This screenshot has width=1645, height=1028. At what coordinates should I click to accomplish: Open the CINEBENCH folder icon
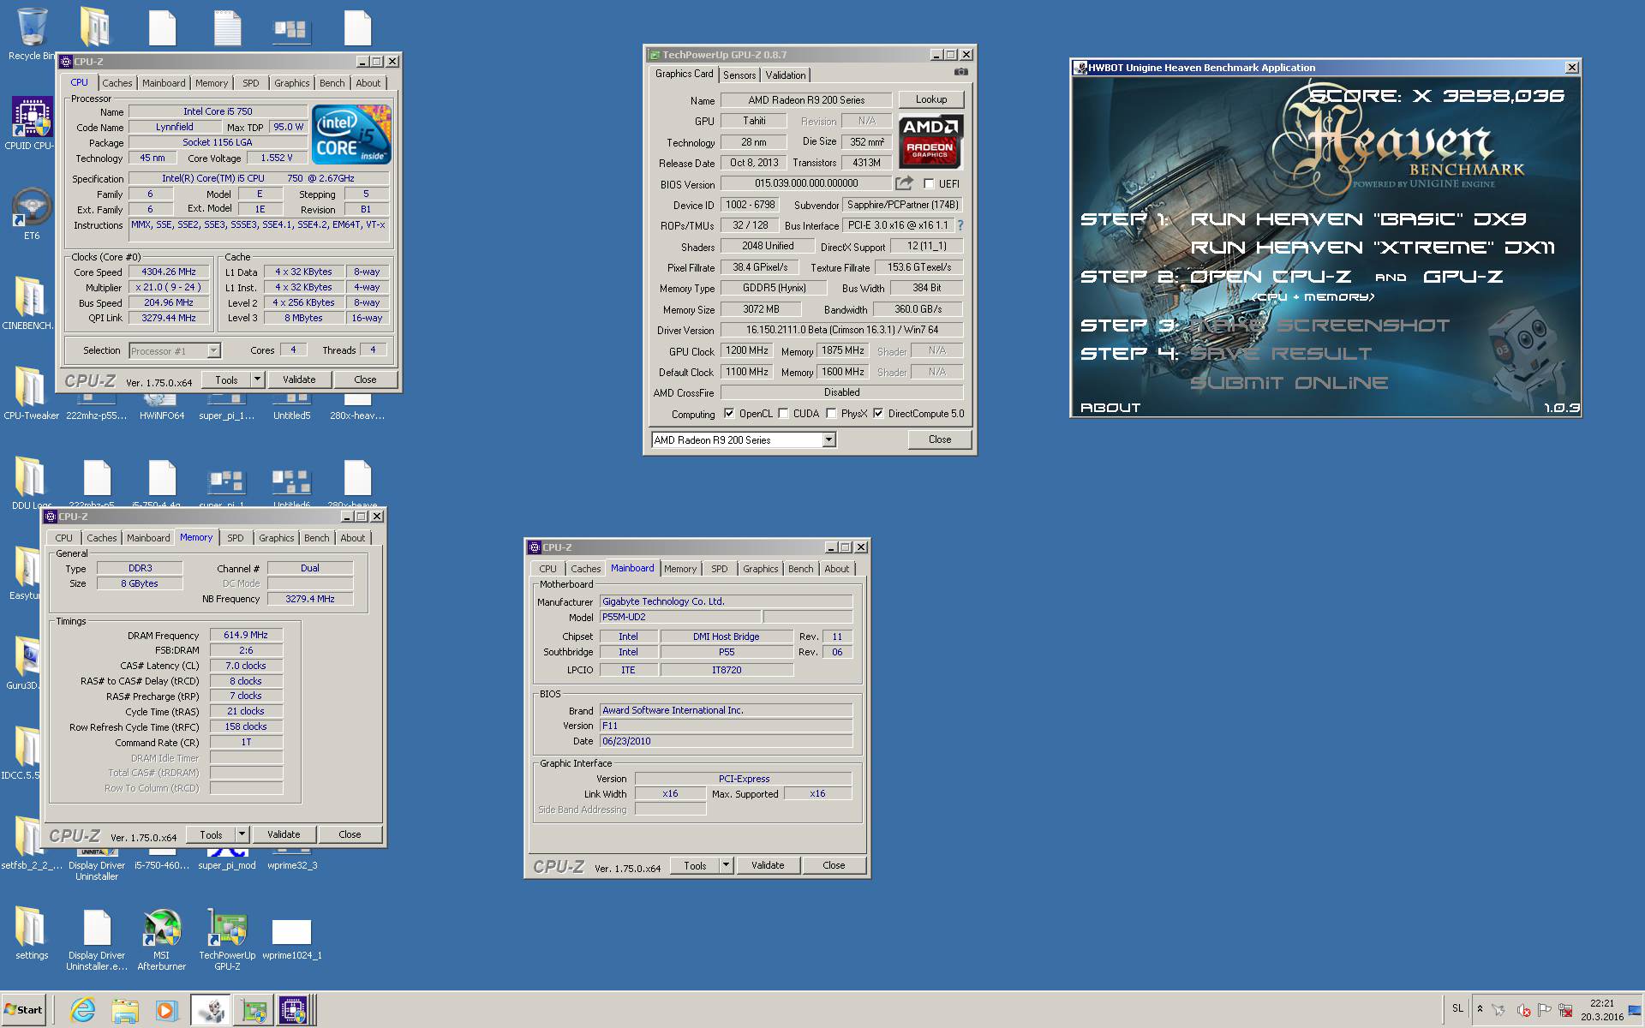(29, 304)
